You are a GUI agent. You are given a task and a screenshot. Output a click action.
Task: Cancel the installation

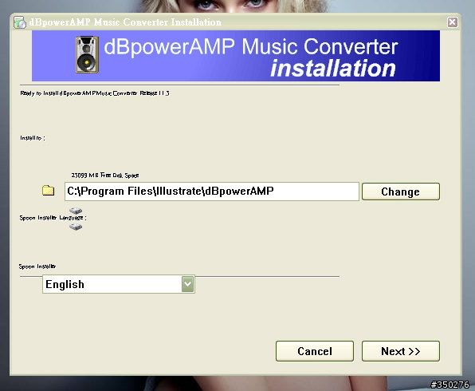[315, 351]
